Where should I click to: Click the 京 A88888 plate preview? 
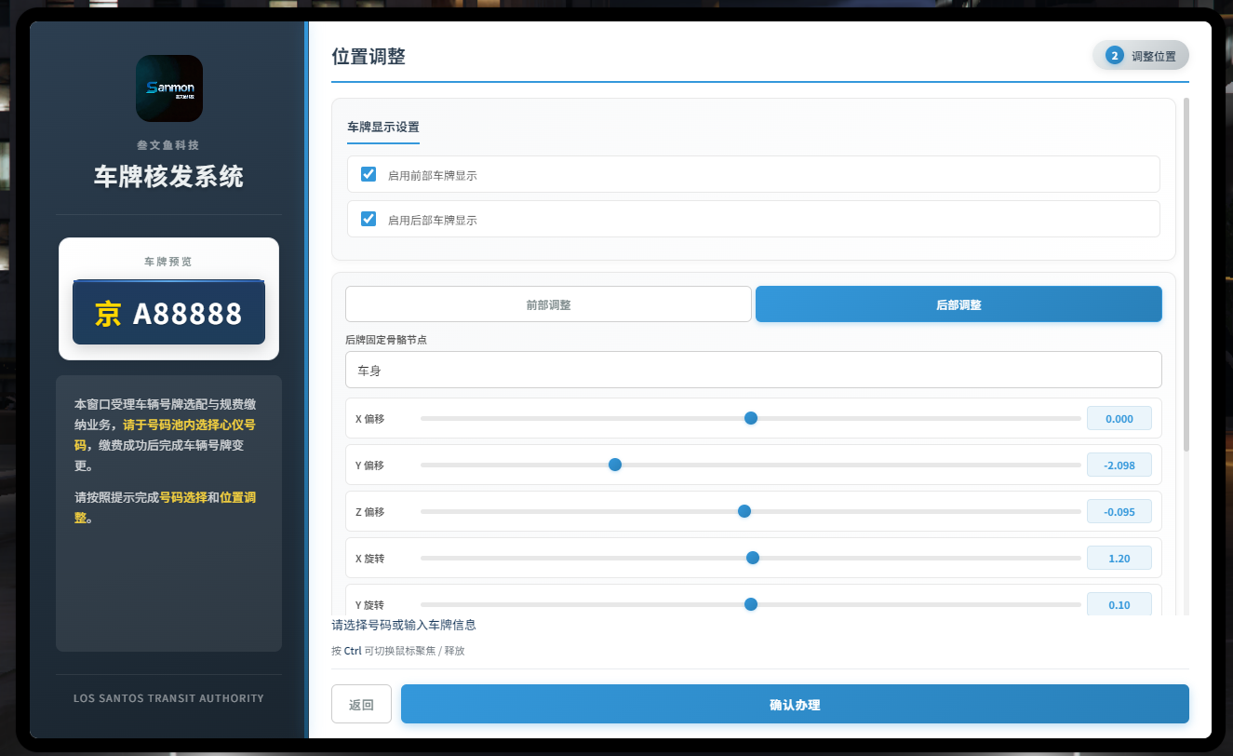(x=168, y=313)
